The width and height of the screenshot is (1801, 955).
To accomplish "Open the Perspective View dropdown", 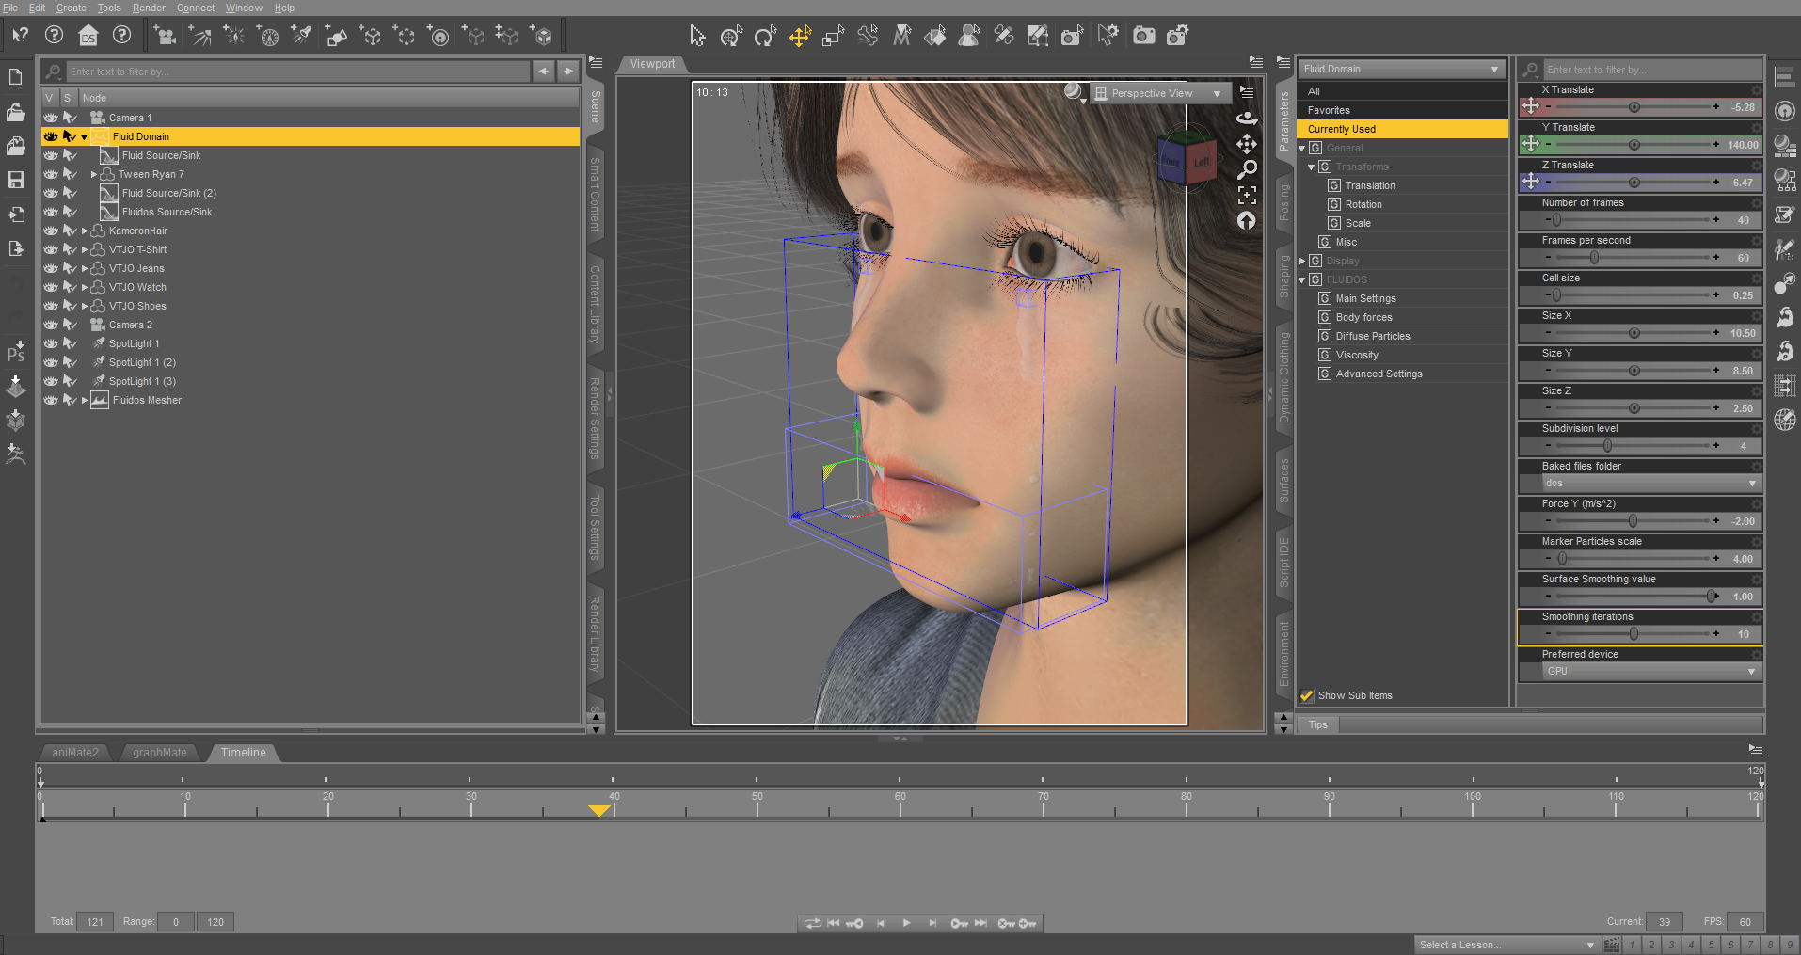I will pyautogui.click(x=1159, y=93).
